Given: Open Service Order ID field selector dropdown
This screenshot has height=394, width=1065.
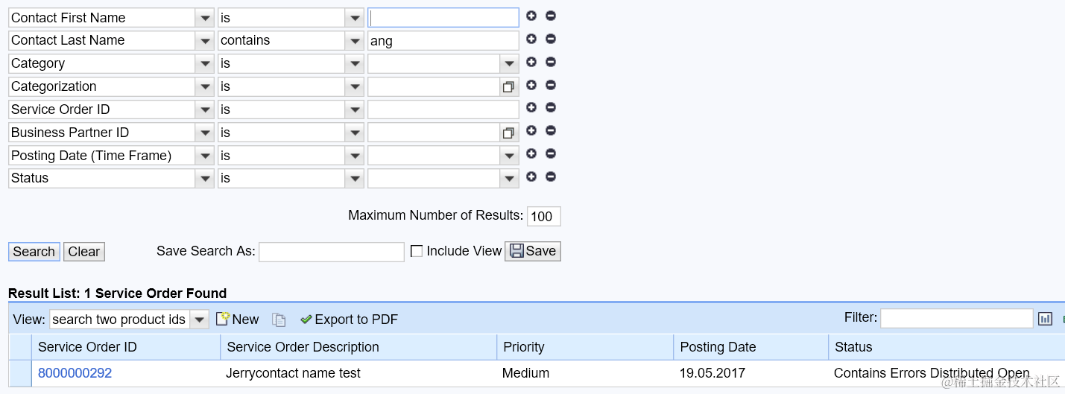Looking at the screenshot, I should [205, 110].
